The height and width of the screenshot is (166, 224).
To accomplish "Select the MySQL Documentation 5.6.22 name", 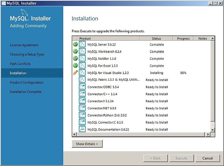I will click(x=108, y=130).
